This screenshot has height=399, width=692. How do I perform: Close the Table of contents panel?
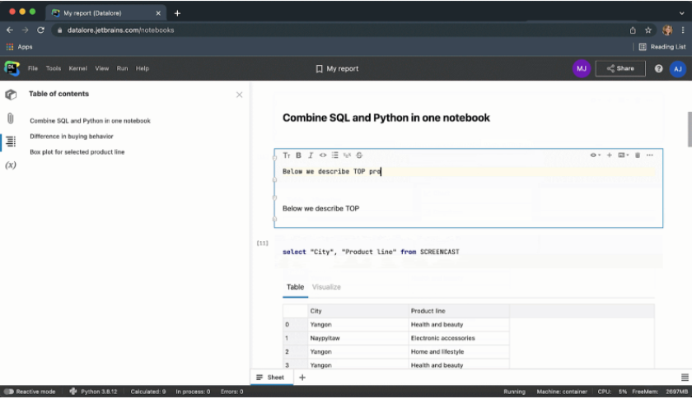pos(240,95)
